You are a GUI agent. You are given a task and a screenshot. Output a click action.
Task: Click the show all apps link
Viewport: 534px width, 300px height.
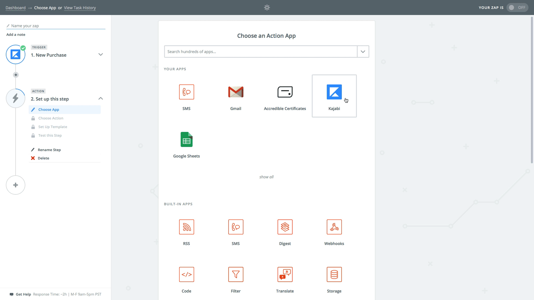click(266, 177)
